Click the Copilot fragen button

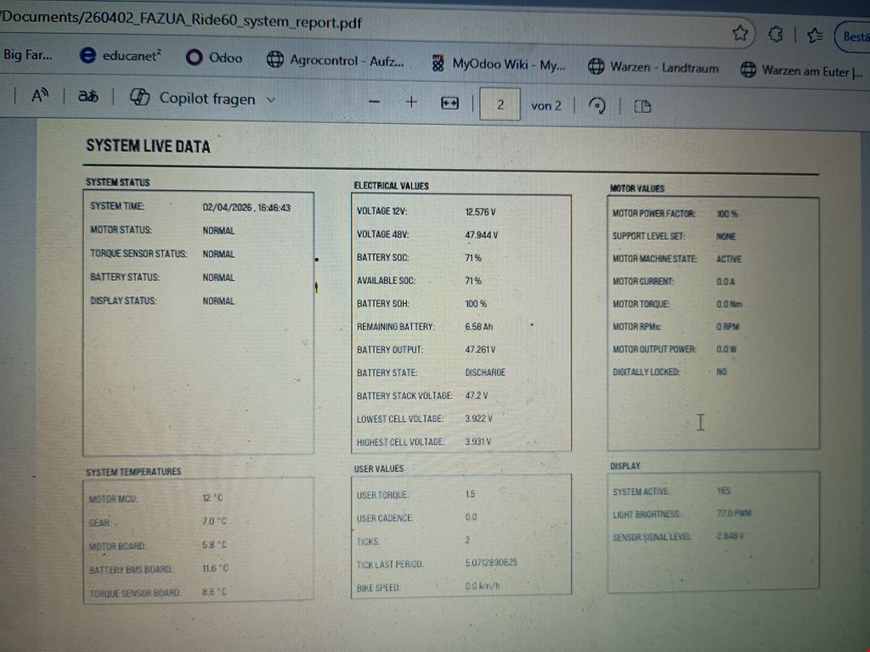click(194, 98)
